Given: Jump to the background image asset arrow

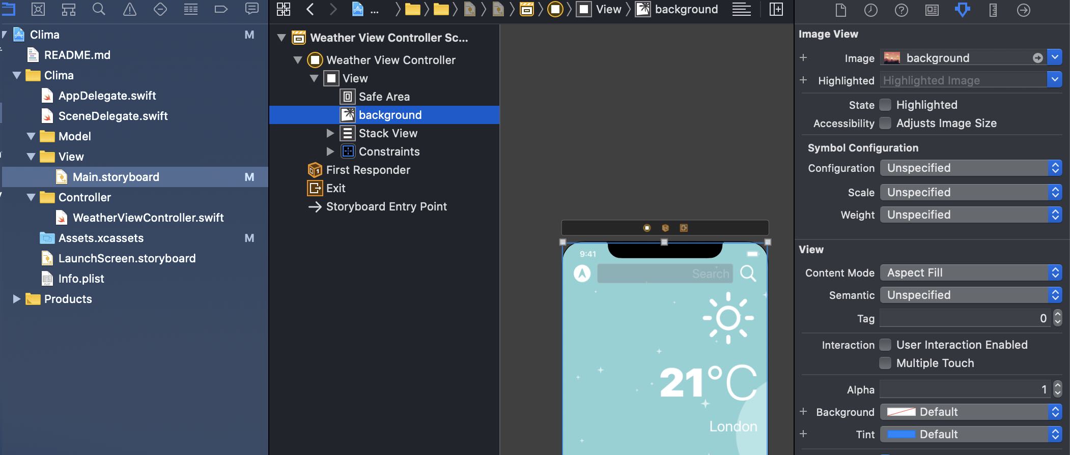Looking at the screenshot, I should (1038, 58).
